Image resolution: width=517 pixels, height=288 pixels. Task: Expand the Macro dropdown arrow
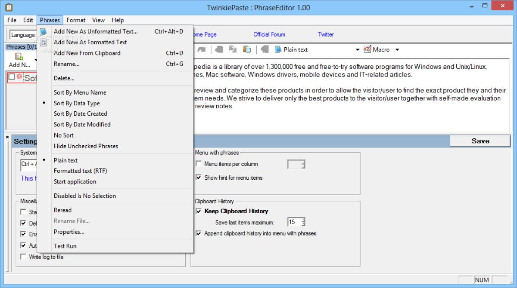[x=397, y=50]
